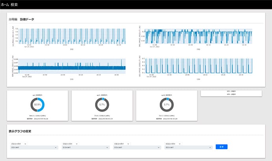Open the second wide graph selection dropdown
This screenshot has width=272, height=161.
click(84, 148)
